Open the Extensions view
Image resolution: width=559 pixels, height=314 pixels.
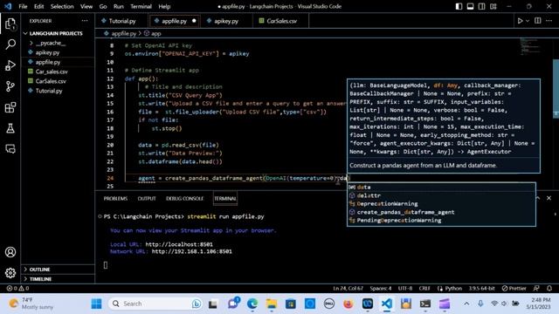pyautogui.click(x=10, y=107)
